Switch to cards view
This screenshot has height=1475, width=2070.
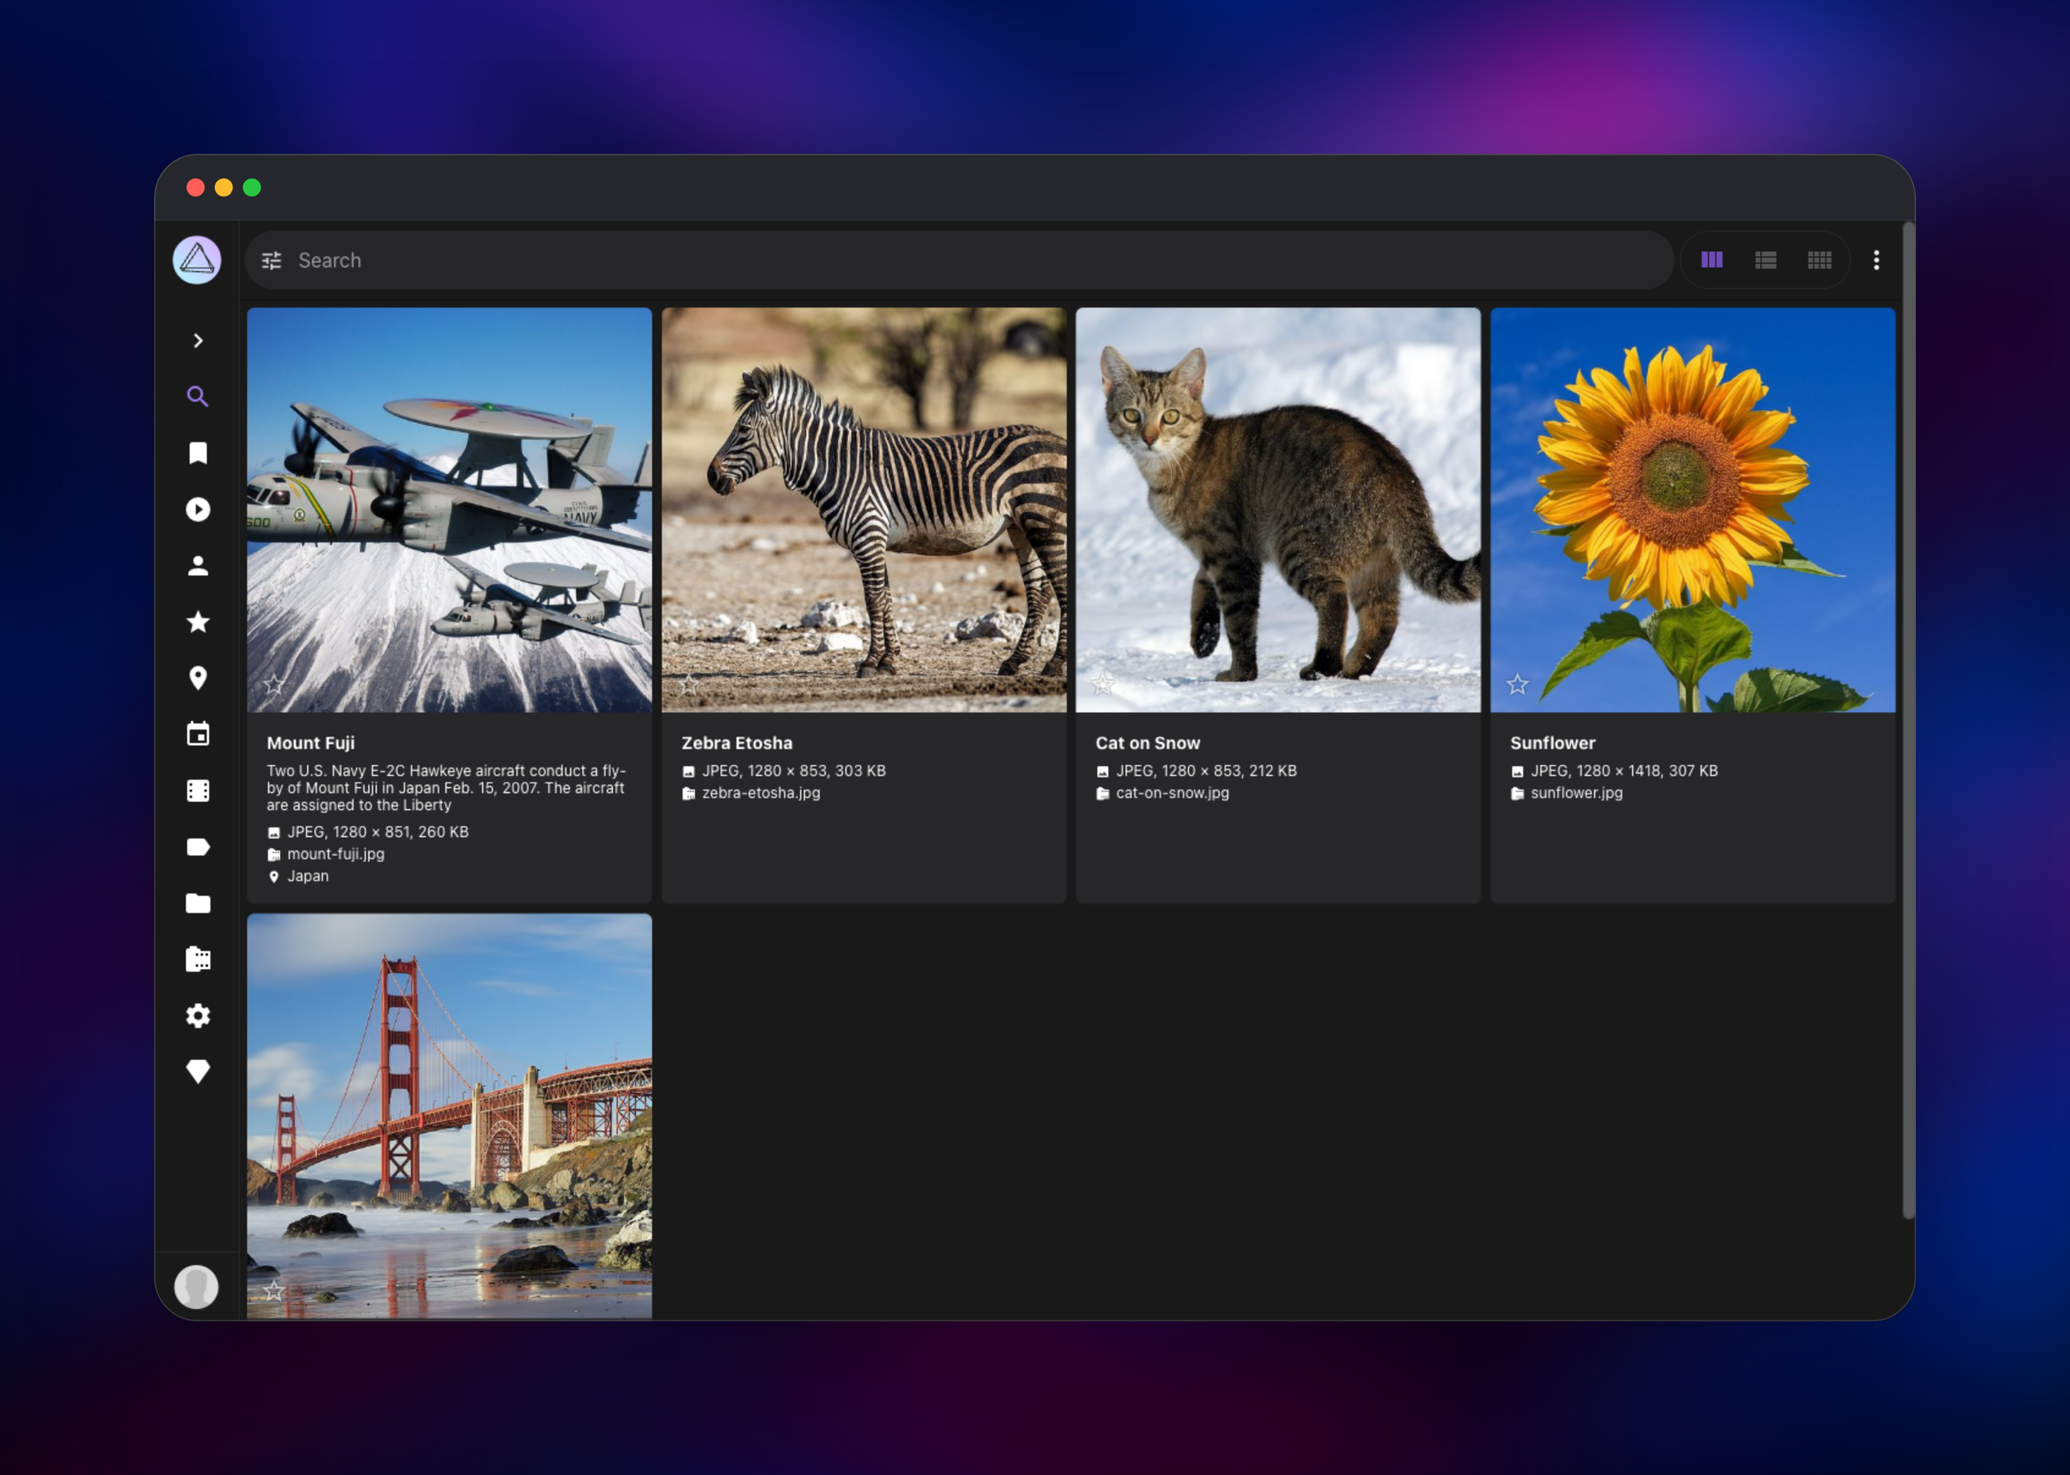click(1712, 261)
